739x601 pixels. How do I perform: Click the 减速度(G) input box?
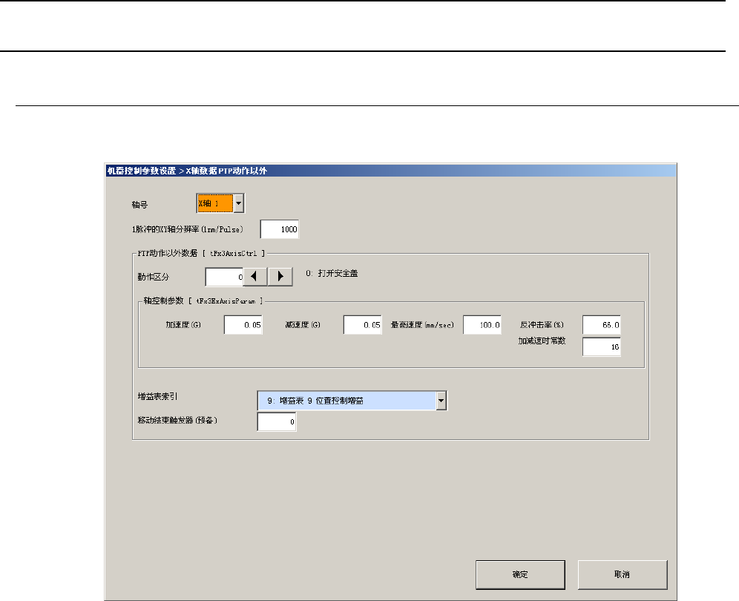pos(363,325)
